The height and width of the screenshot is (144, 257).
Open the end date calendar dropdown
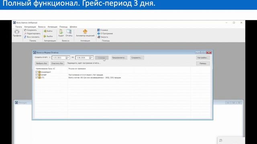click(91, 58)
